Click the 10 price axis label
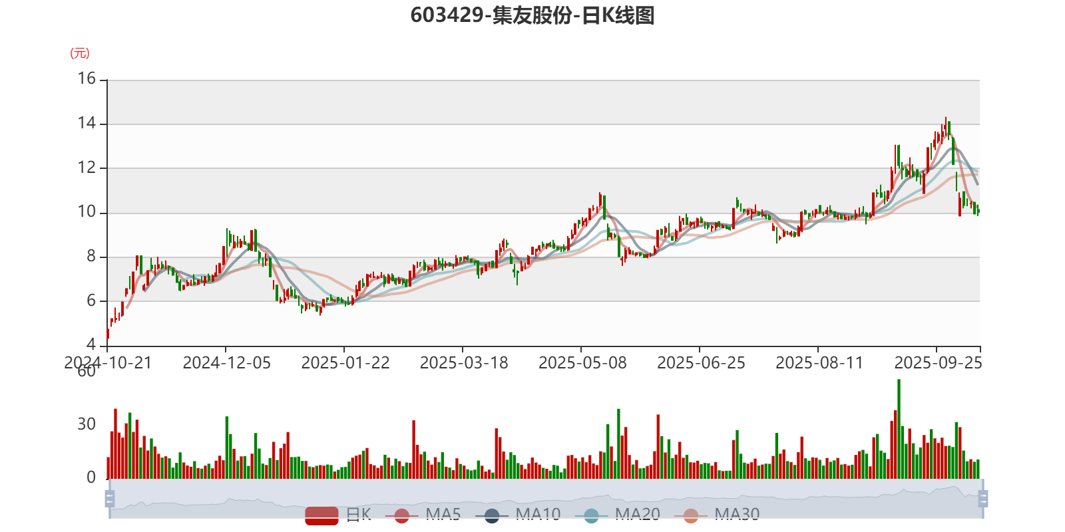Image resolution: width=1065 pixels, height=532 pixels. coord(87,212)
